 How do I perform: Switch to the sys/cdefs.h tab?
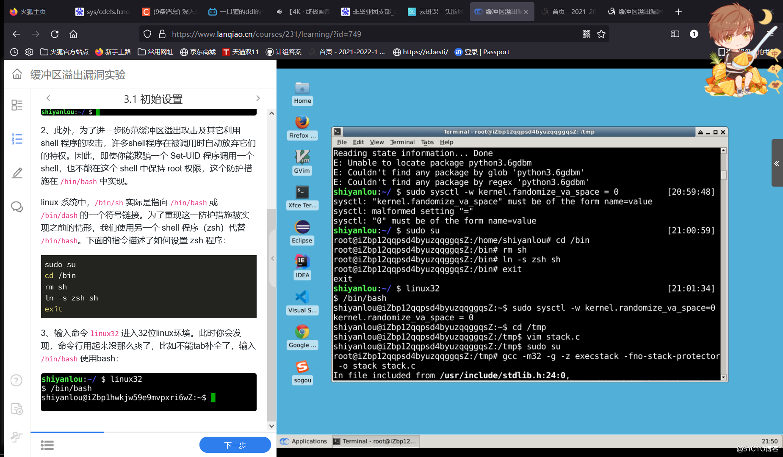point(102,11)
